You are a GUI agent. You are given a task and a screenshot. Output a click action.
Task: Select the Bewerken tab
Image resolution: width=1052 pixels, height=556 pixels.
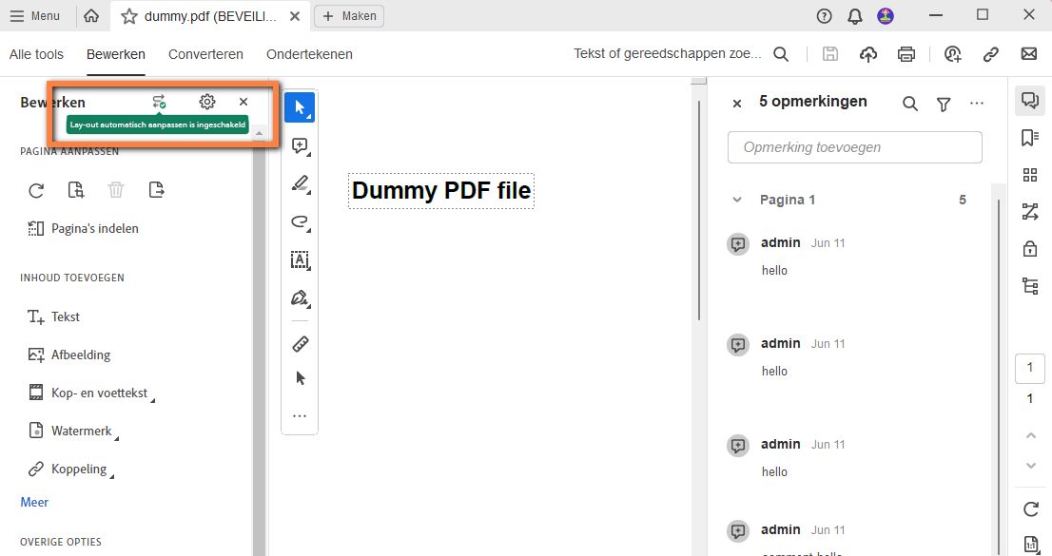[x=115, y=54]
